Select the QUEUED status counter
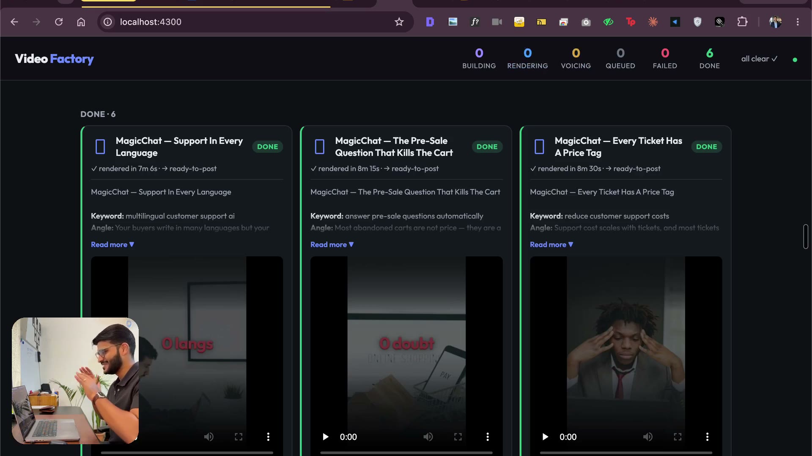Image resolution: width=812 pixels, height=456 pixels. click(620, 59)
